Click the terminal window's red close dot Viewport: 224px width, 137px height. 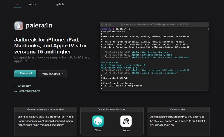(102, 25)
